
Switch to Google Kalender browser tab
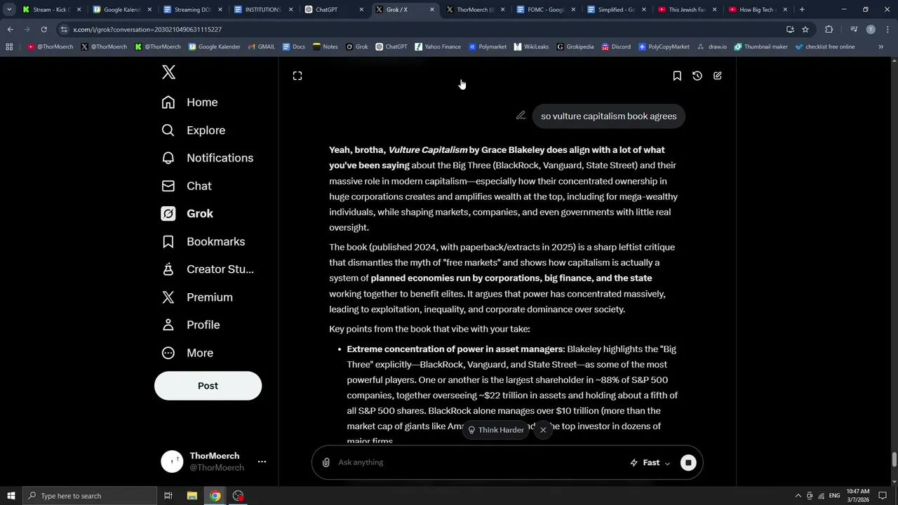pyautogui.click(x=121, y=10)
